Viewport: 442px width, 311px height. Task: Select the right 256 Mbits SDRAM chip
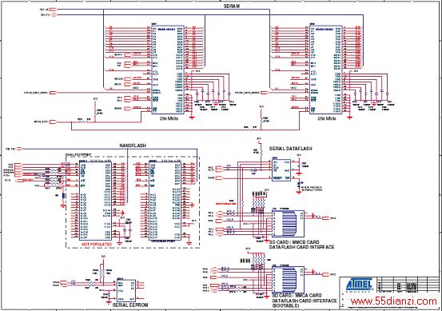pyautogui.click(x=326, y=70)
